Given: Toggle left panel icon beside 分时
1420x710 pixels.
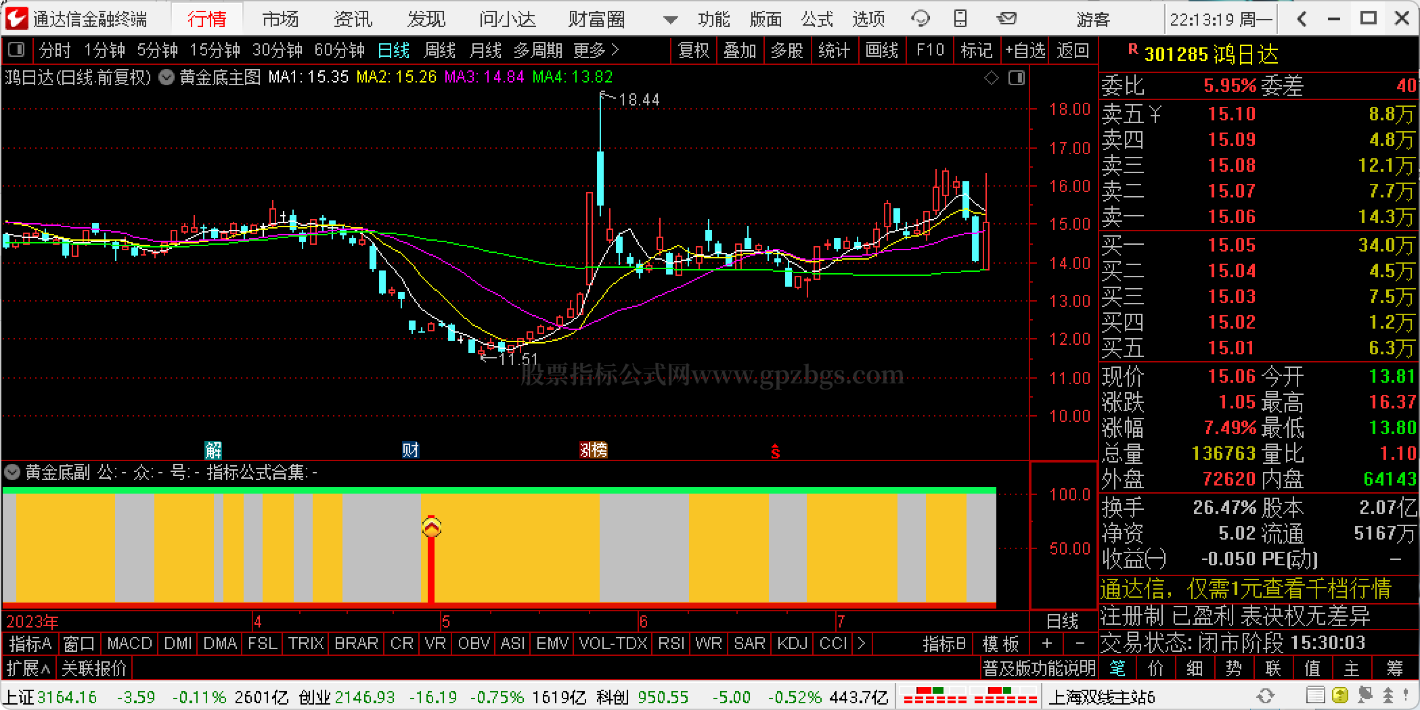Looking at the screenshot, I should click(16, 49).
